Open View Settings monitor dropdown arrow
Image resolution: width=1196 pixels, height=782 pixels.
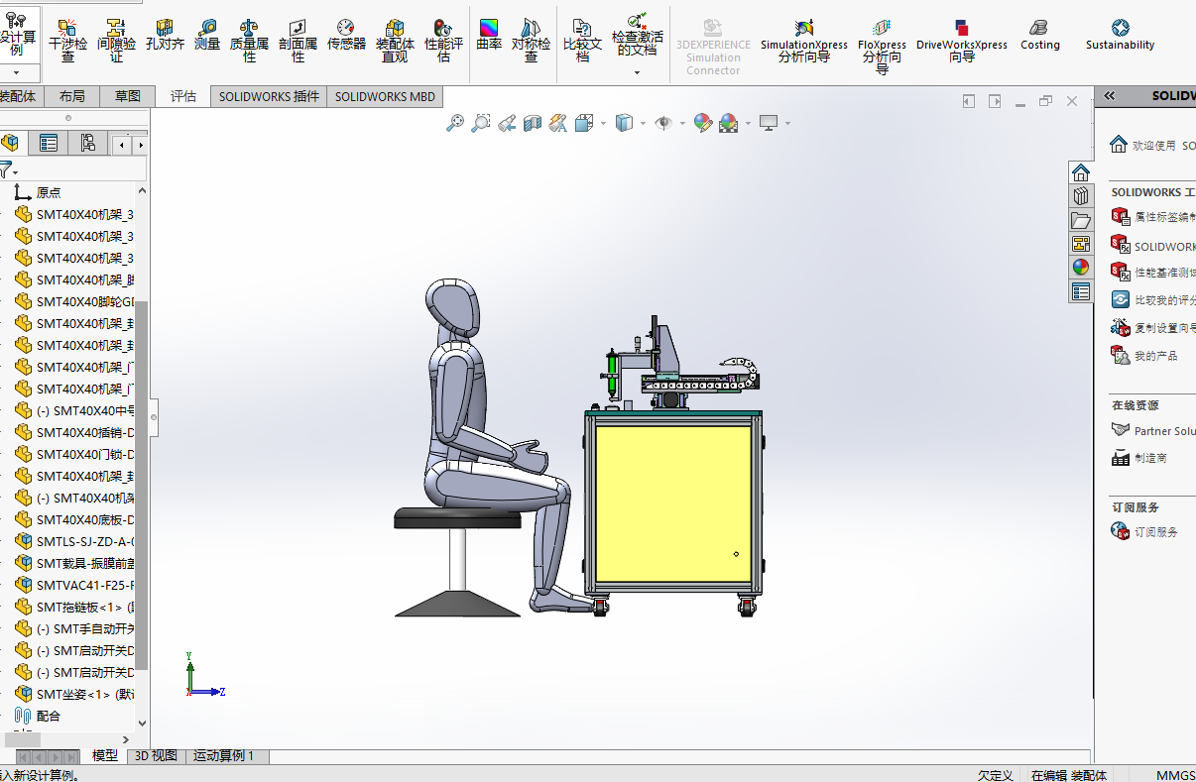click(787, 124)
